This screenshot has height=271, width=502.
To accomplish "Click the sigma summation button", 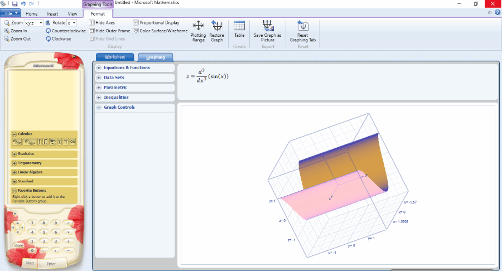I will 59,142.
